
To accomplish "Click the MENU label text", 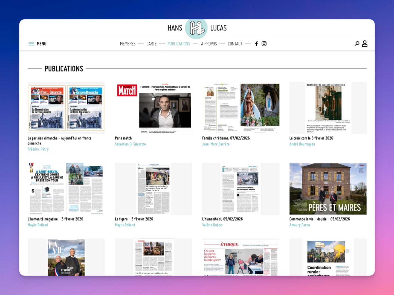I will pyautogui.click(x=42, y=44).
